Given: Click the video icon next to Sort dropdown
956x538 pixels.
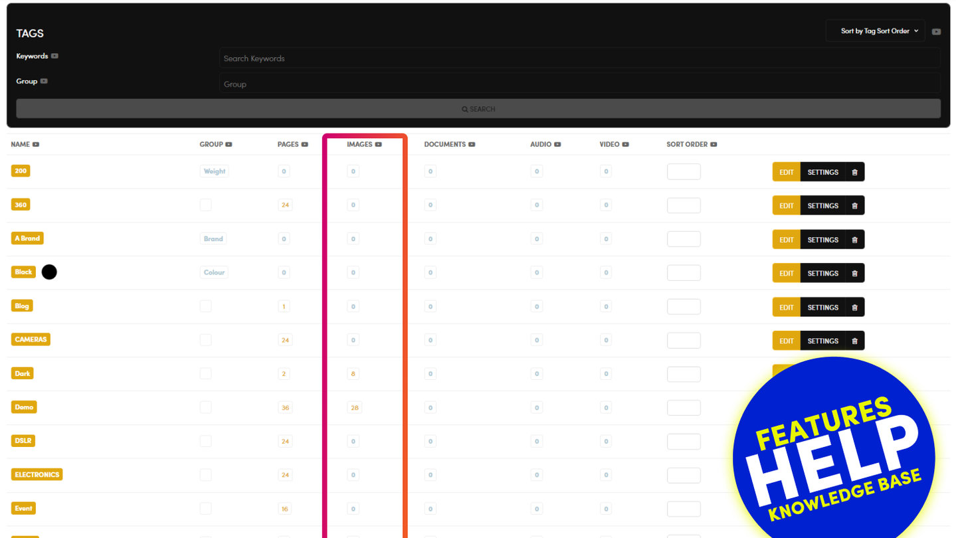Looking at the screenshot, I should (936, 31).
